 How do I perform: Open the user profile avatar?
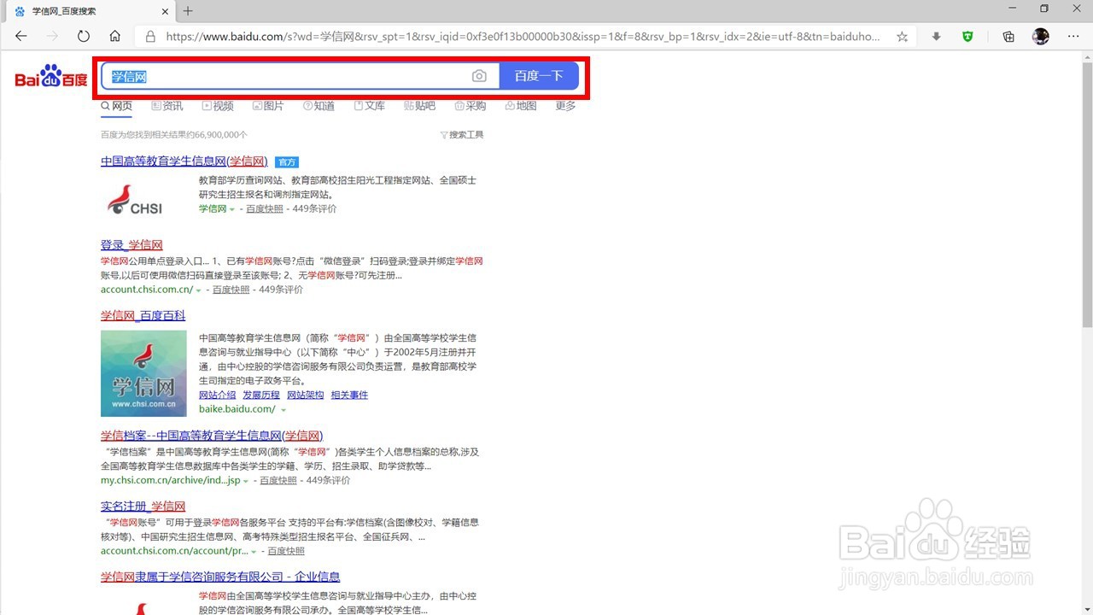click(x=1040, y=37)
